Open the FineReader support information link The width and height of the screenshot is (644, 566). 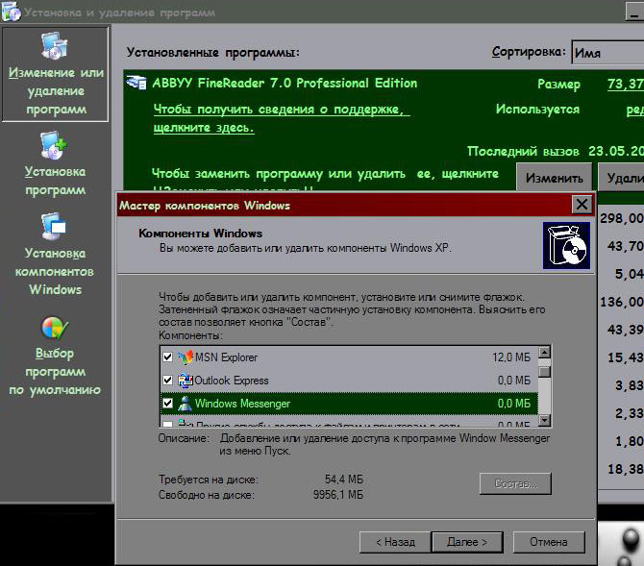(x=281, y=118)
